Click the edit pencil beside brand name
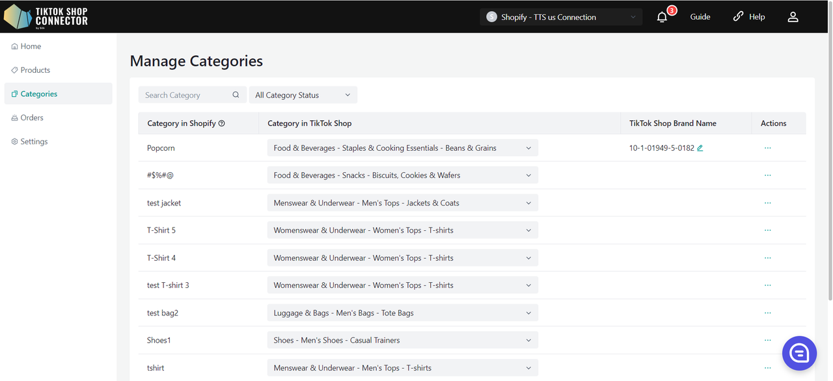This screenshot has height=381, width=833. click(x=700, y=148)
